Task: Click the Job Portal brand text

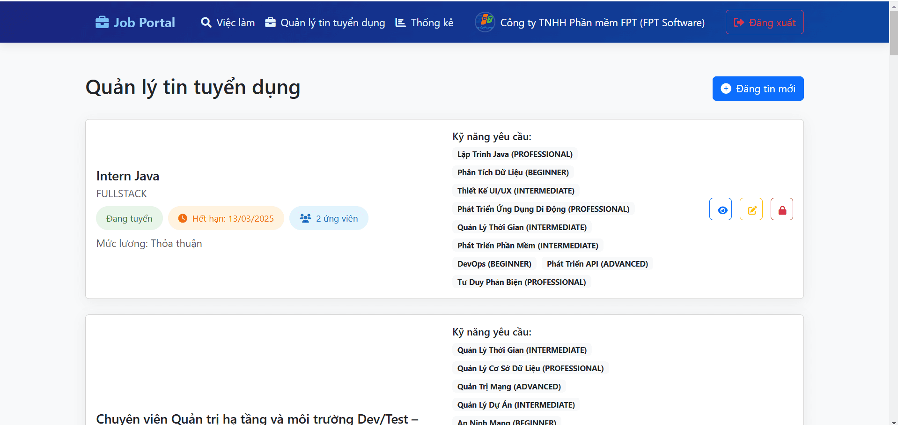Action: [144, 22]
